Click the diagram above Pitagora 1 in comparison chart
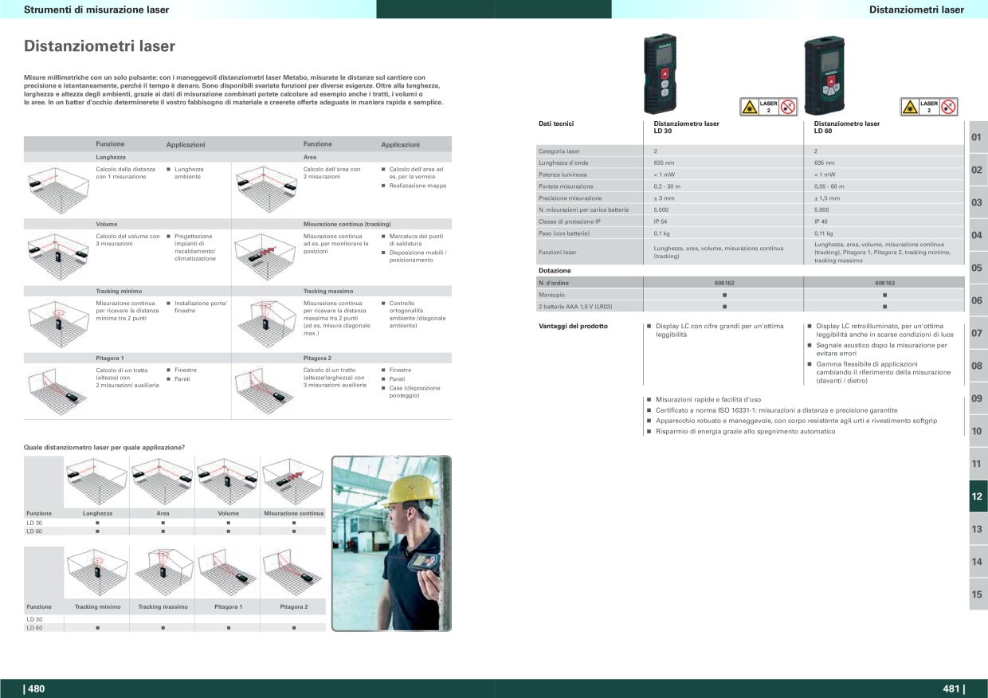The height and width of the screenshot is (698, 988). (228, 571)
